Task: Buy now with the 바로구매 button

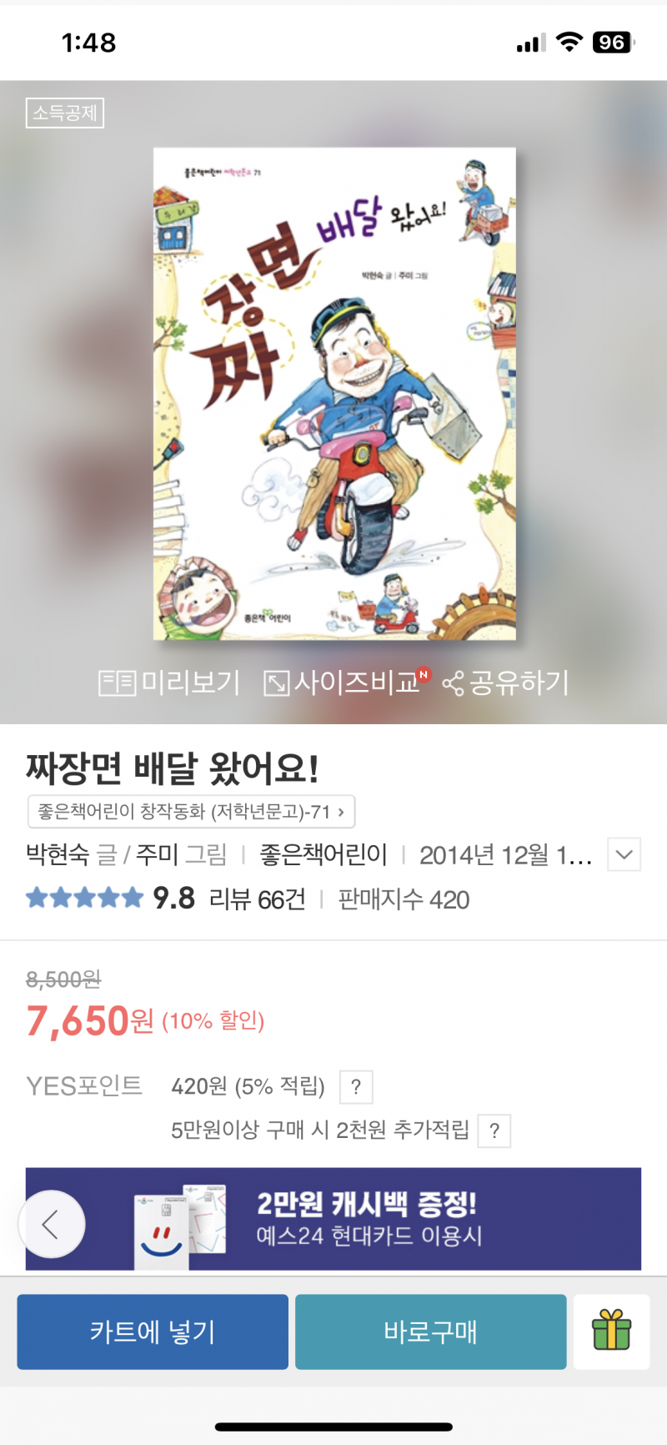Action: (x=431, y=1332)
